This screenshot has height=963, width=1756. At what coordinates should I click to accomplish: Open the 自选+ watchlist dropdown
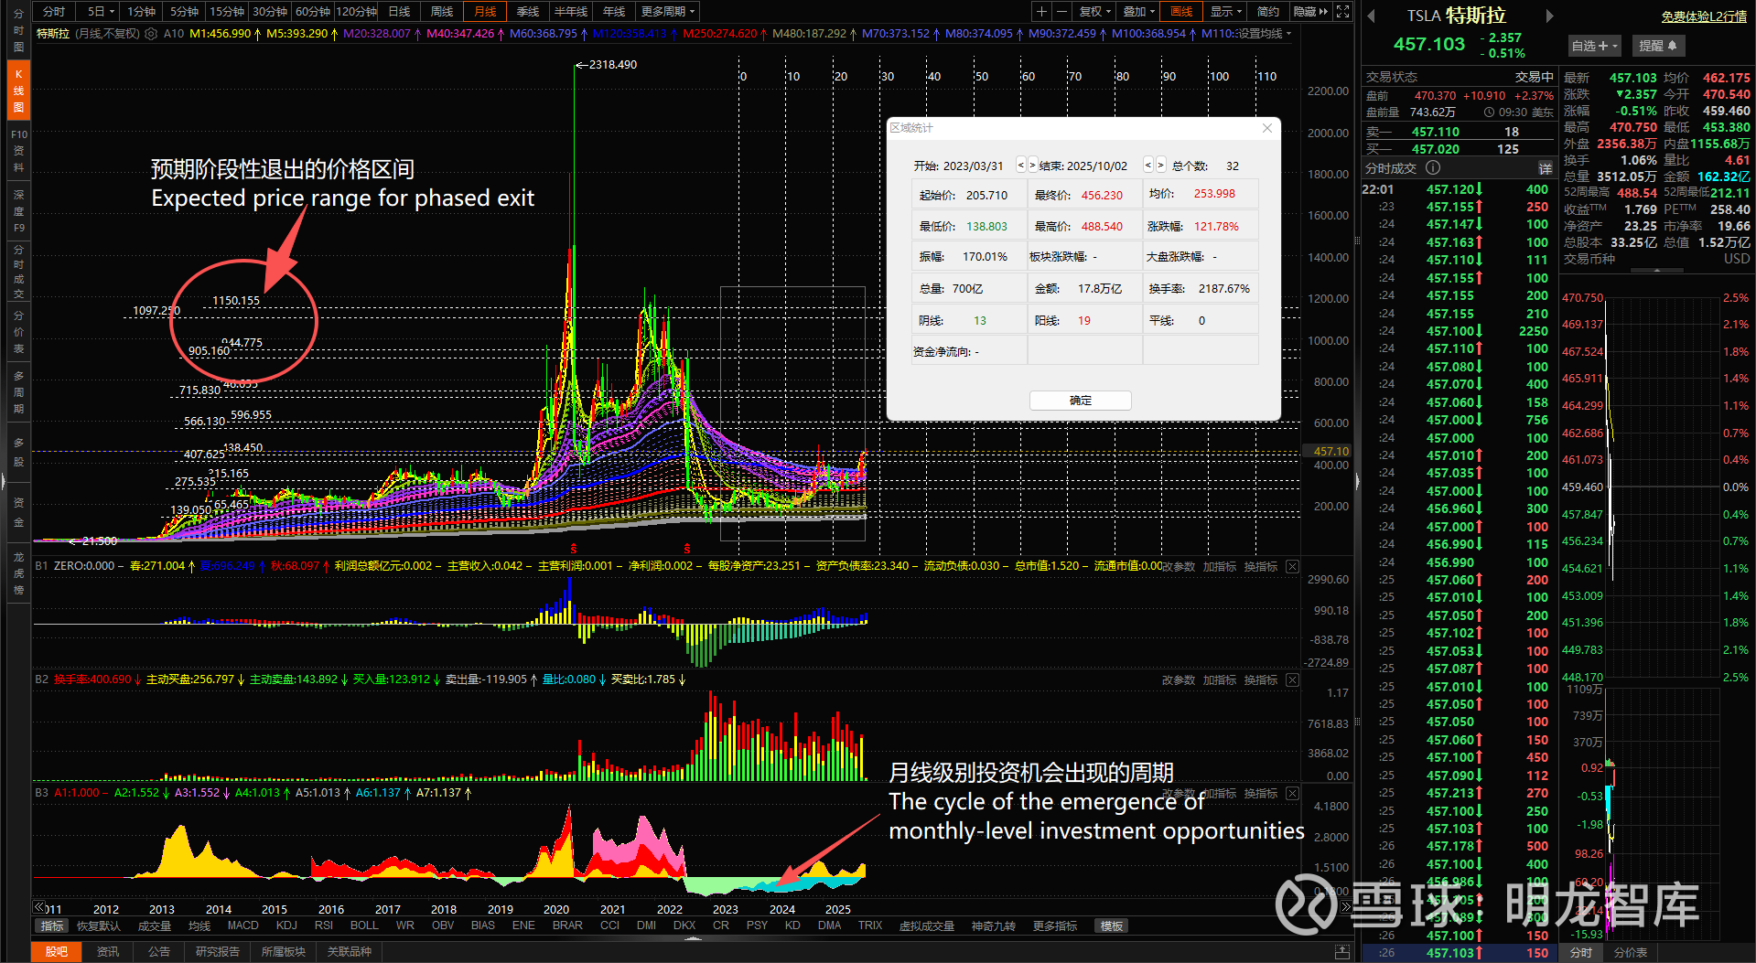point(1595,46)
